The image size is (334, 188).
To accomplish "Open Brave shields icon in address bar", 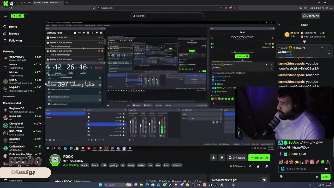I will [231, 8].
